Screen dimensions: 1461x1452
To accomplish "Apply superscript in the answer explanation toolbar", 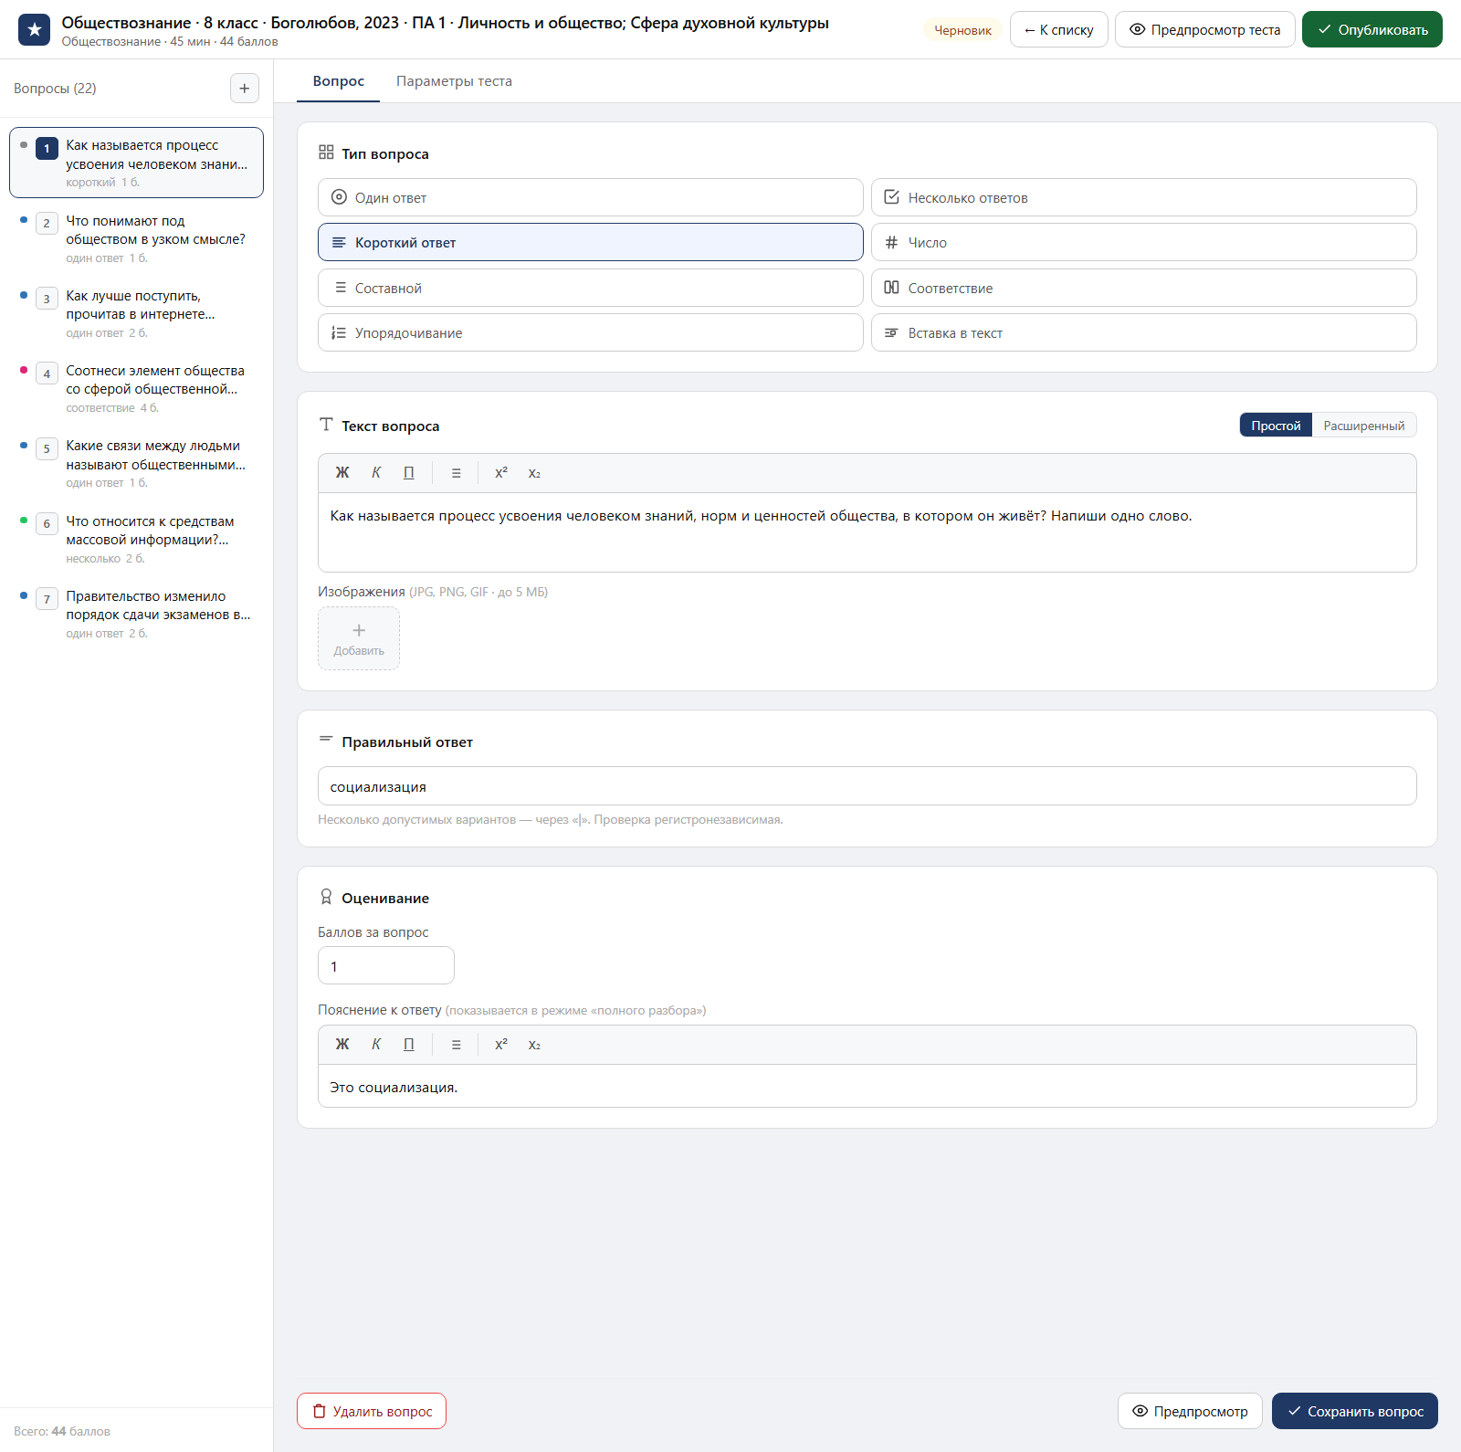I will (501, 1045).
